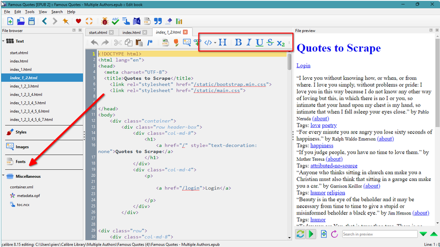Open the File menu
This screenshot has height=247, width=440.
(x=7, y=12)
